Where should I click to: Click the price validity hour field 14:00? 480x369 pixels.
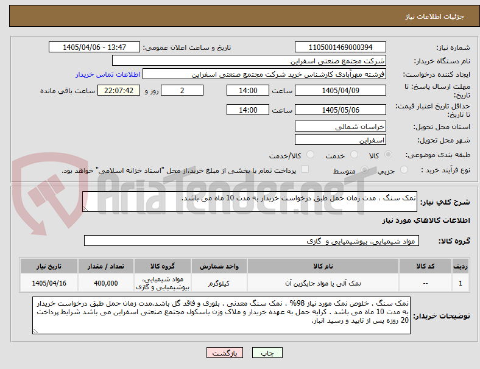(x=248, y=110)
